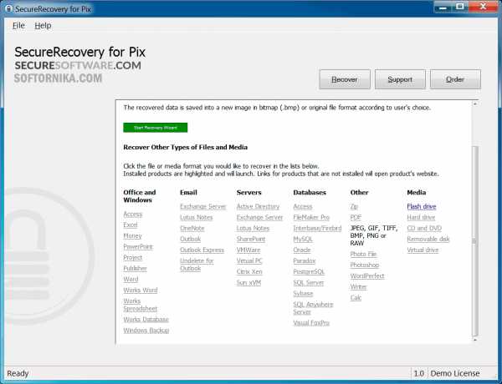Screen dimensions: 502x384
Task: Open the Works Spreadsheet link
Action: point(141,305)
